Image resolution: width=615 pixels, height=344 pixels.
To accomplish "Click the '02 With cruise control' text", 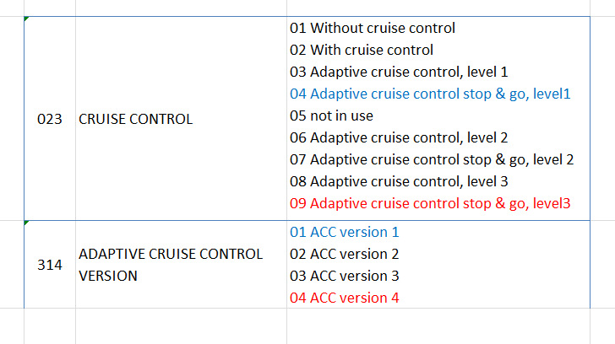I will [x=362, y=50].
